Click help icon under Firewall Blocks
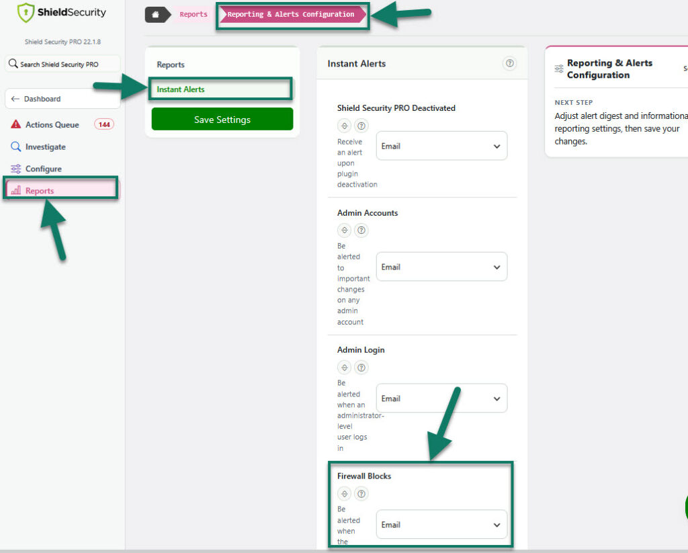 coord(361,494)
